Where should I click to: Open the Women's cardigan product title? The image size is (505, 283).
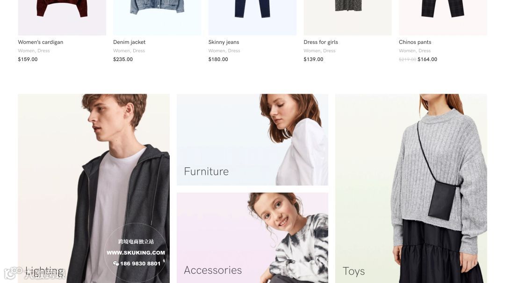(x=41, y=42)
